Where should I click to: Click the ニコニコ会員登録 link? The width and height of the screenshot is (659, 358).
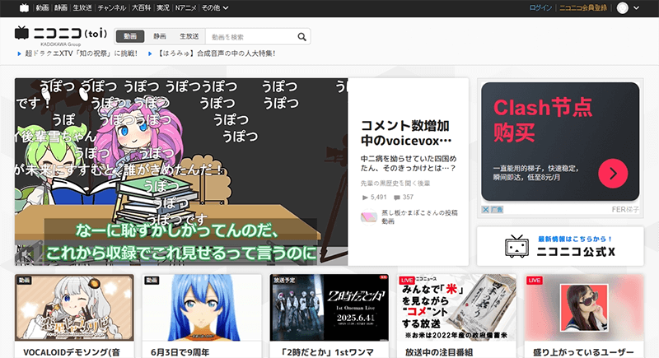(x=583, y=8)
